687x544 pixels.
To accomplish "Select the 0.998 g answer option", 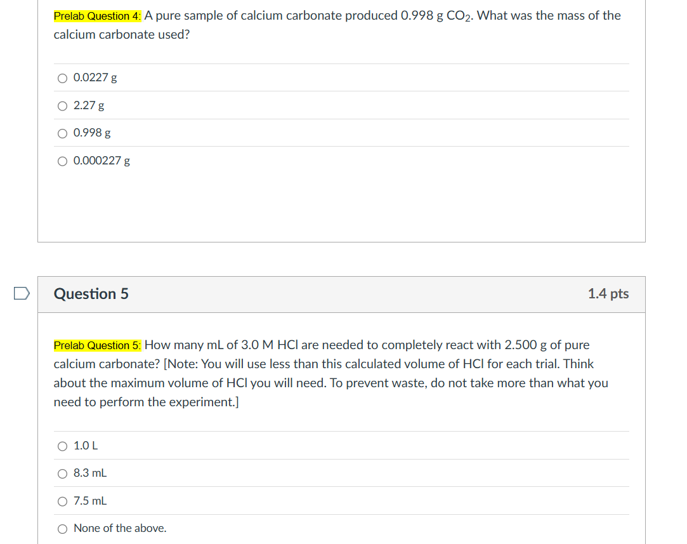I will click(62, 133).
